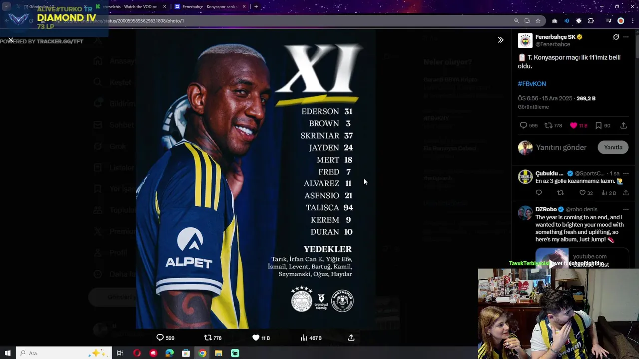Open the Fenerbahçe SK profile avatar
Viewport: 639px width, 359px height.
click(525, 41)
